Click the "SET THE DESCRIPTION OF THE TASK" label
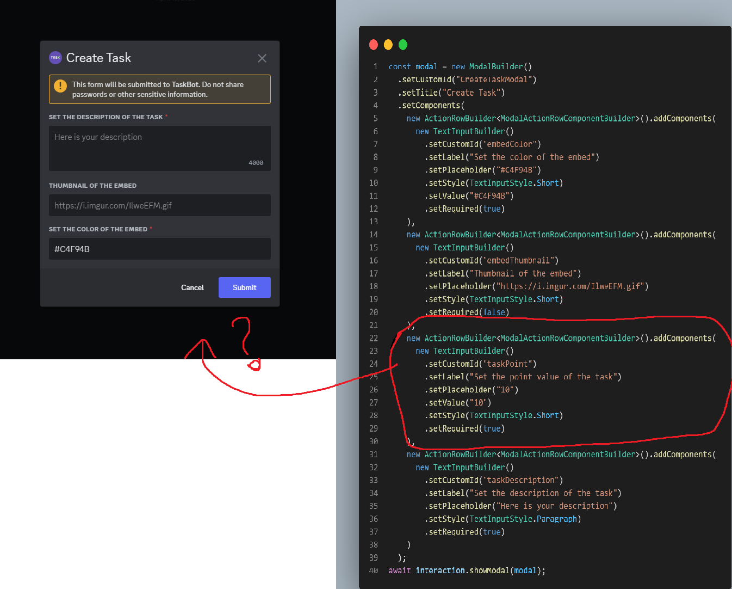This screenshot has width=732, height=589. (x=106, y=117)
